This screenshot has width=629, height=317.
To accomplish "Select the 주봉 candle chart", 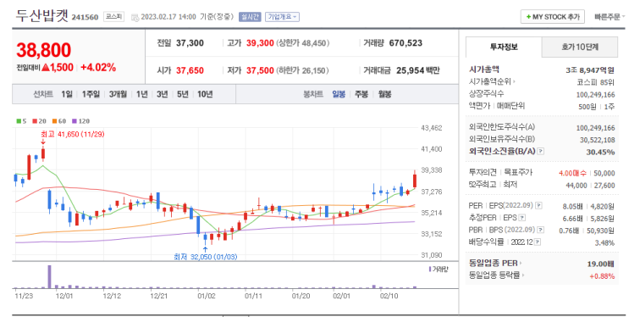I will [x=361, y=94].
